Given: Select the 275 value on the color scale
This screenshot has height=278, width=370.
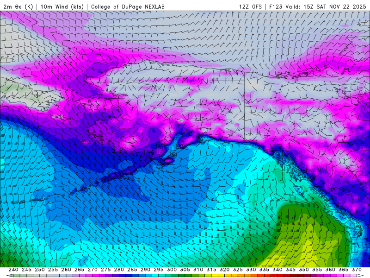Looking at the screenshot, I should tap(106, 270).
